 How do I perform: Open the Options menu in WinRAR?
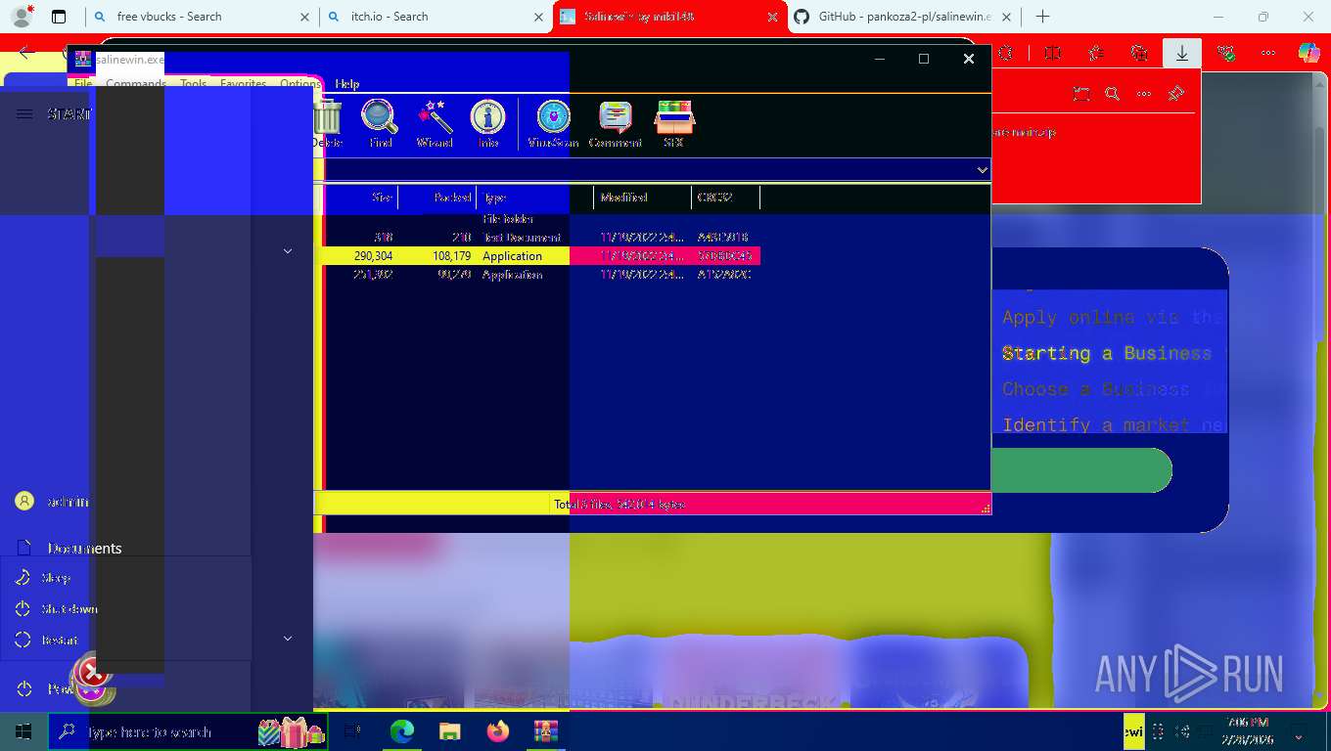point(300,84)
